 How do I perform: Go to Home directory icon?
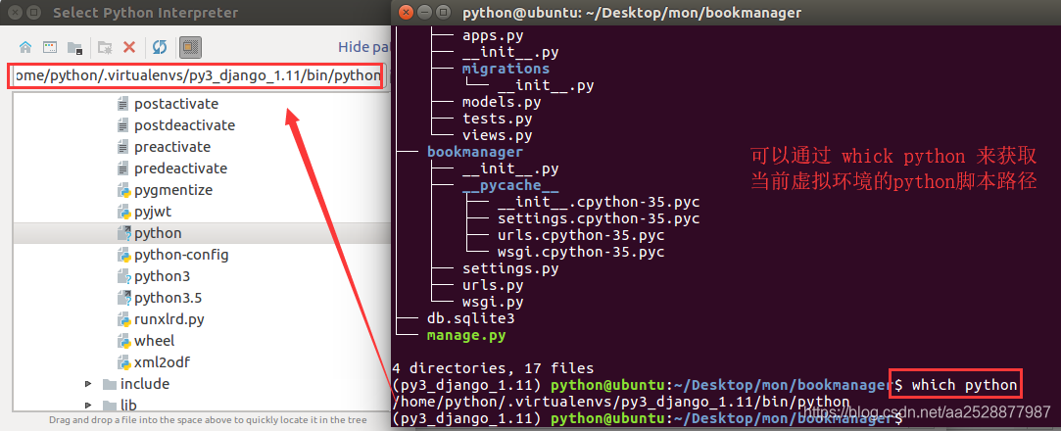pyautogui.click(x=25, y=47)
